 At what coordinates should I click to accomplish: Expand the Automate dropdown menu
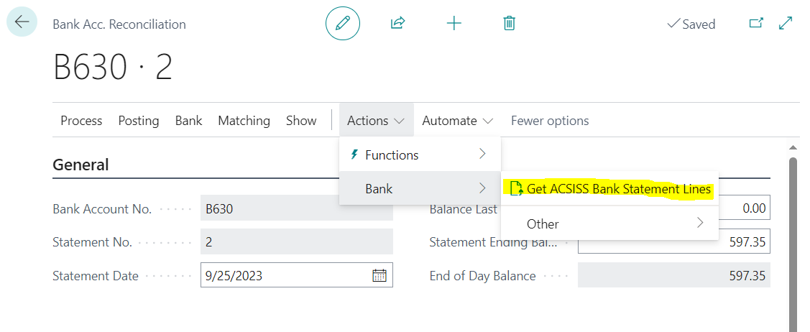tap(458, 121)
